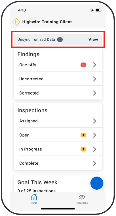The height and width of the screenshot is (216, 116).
Task: Tap the Highwire diamond logo icon
Action: click(16, 22)
